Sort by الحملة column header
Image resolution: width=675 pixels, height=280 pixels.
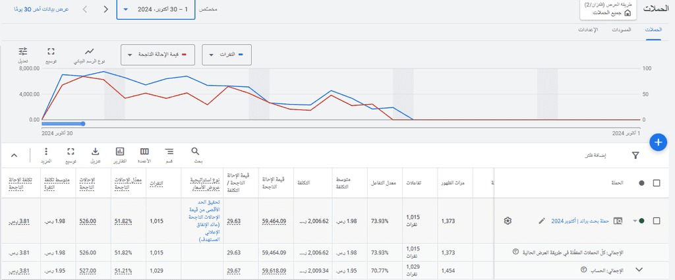(618, 183)
